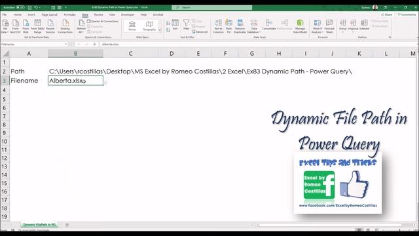Select column B header
Screen dimensions: 419x236
[76, 54]
